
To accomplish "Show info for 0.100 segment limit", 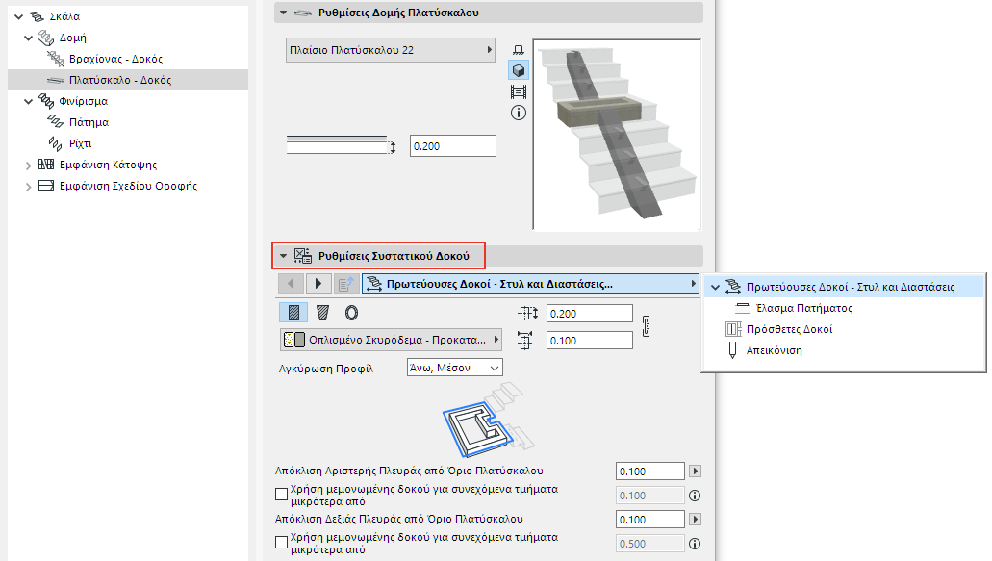I will [x=695, y=496].
